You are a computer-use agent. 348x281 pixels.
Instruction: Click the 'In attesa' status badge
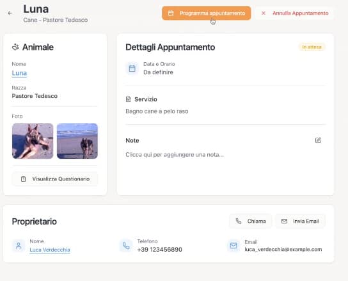pos(312,47)
